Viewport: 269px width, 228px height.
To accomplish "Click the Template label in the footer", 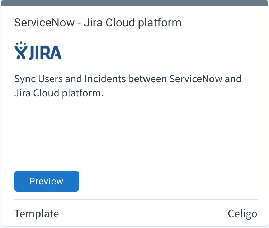I will point(37,214).
